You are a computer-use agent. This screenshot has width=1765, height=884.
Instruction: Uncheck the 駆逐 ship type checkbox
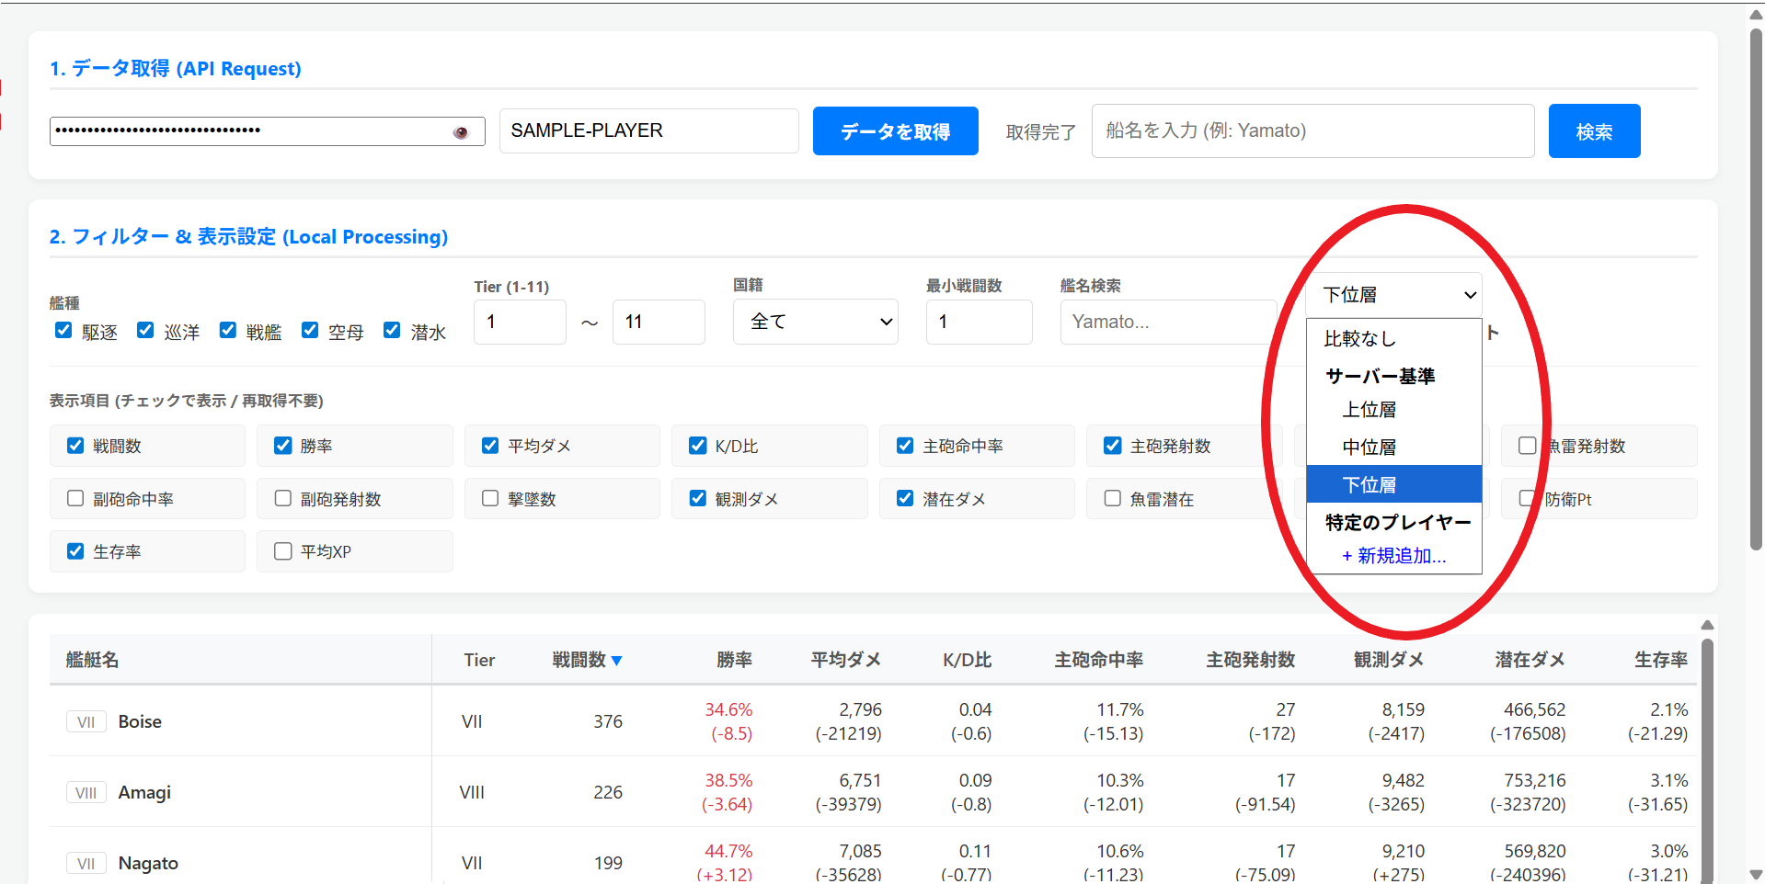click(x=63, y=331)
